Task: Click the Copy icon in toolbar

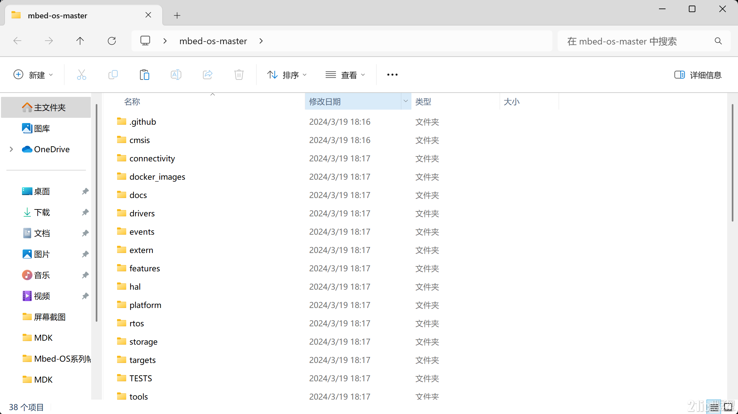Action: point(113,75)
